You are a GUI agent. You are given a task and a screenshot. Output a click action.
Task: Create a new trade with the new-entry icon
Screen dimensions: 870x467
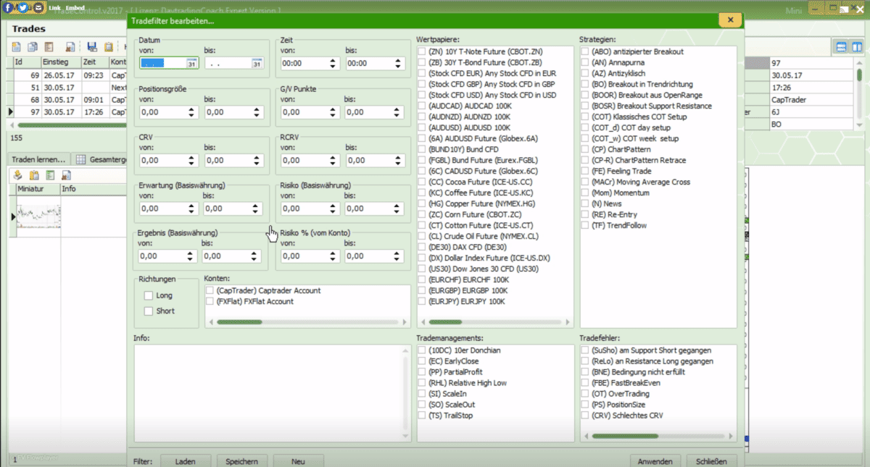tap(16, 46)
